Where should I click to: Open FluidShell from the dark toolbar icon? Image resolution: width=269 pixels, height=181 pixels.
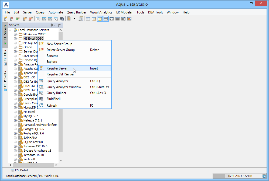coord(62,19)
